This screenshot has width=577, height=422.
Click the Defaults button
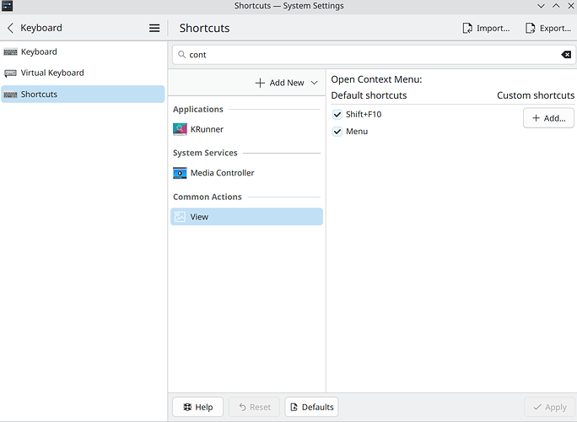(x=311, y=407)
